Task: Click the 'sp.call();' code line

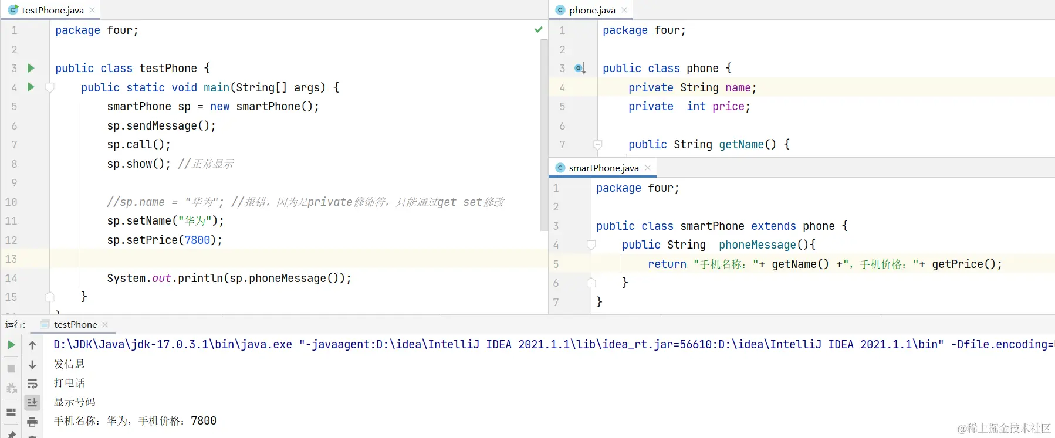Action: 138,144
